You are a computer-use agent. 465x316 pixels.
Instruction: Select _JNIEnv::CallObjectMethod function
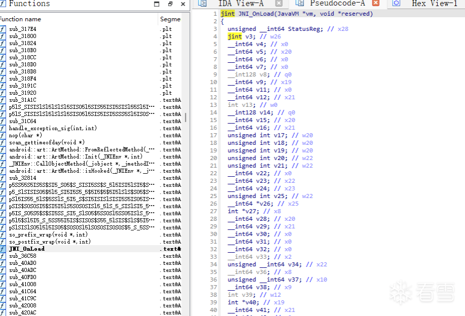tap(82, 164)
